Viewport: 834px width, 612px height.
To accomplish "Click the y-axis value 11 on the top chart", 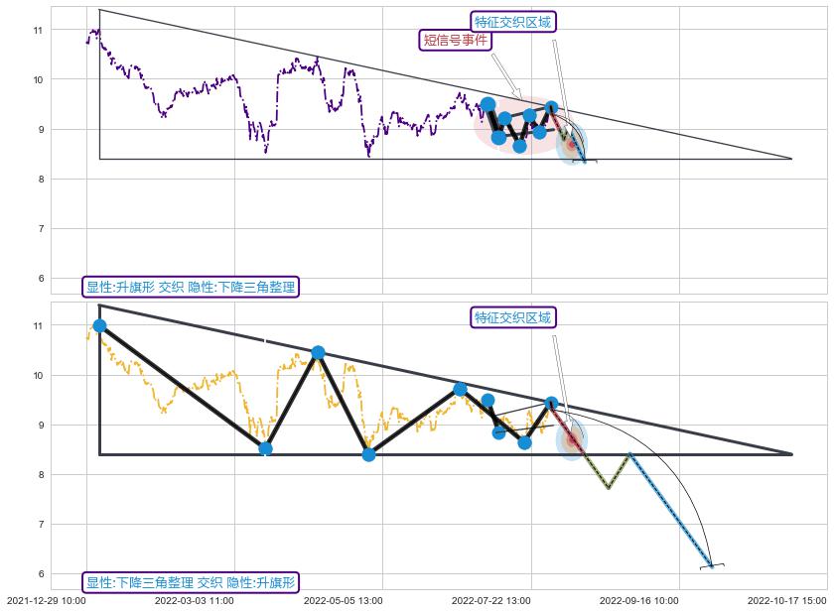I will coord(39,31).
